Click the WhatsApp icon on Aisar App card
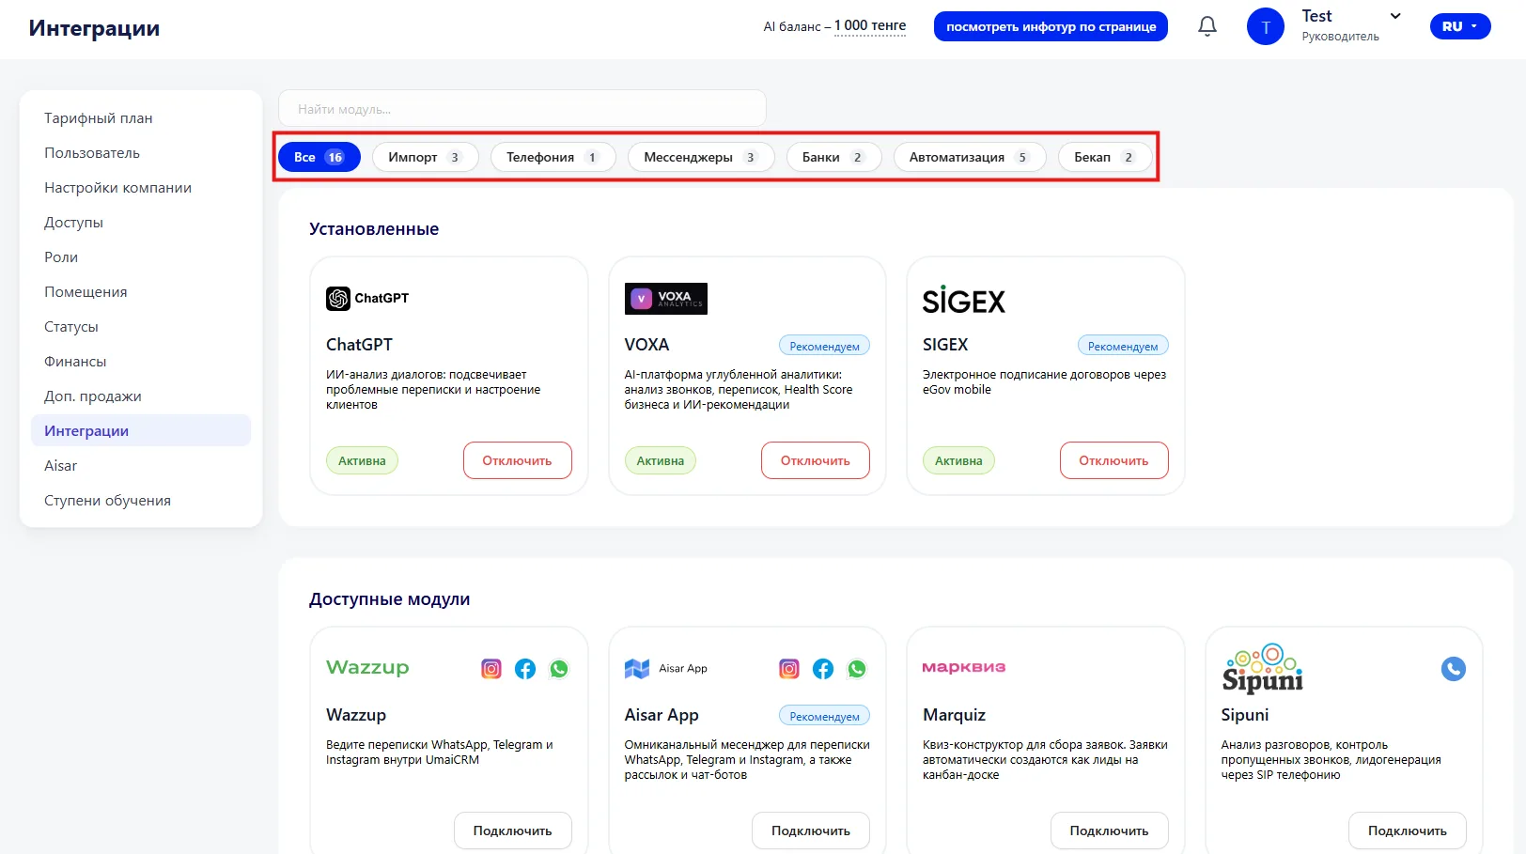Viewport: 1526px width, 854px height. pyautogui.click(x=857, y=669)
